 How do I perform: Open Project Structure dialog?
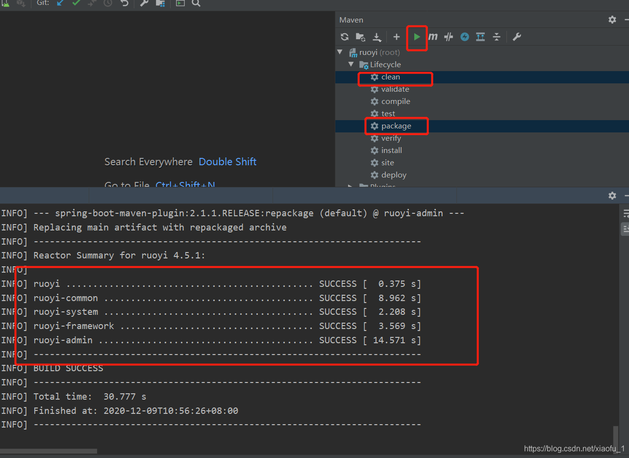tap(160, 3)
